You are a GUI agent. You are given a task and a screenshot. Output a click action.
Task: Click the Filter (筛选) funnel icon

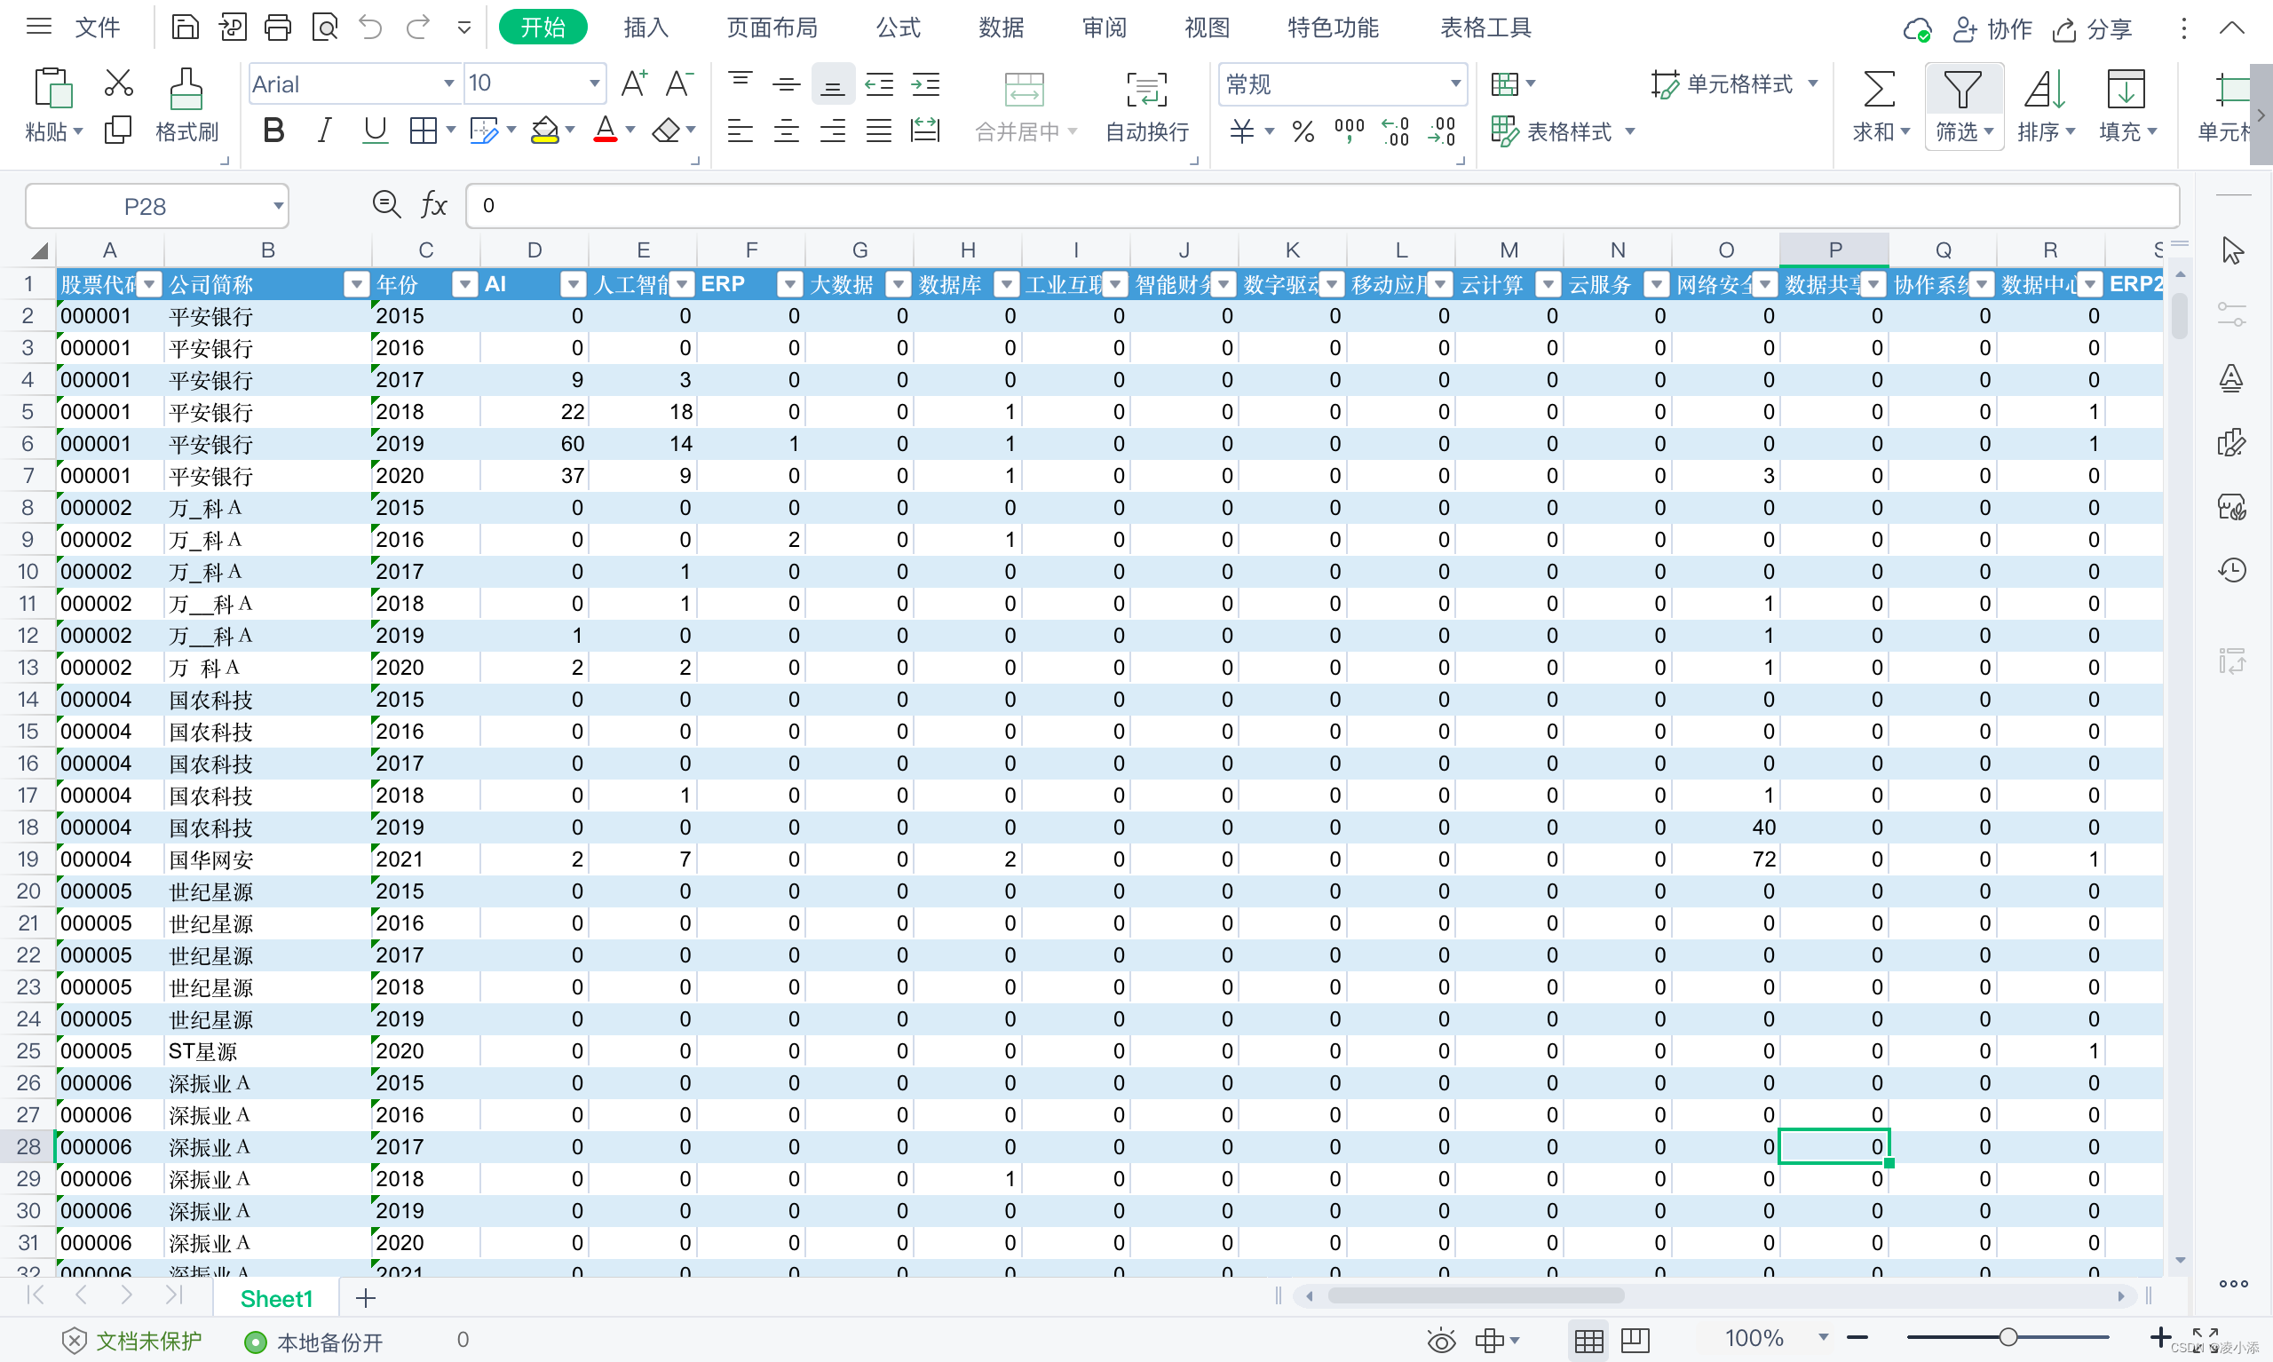[x=1961, y=90]
